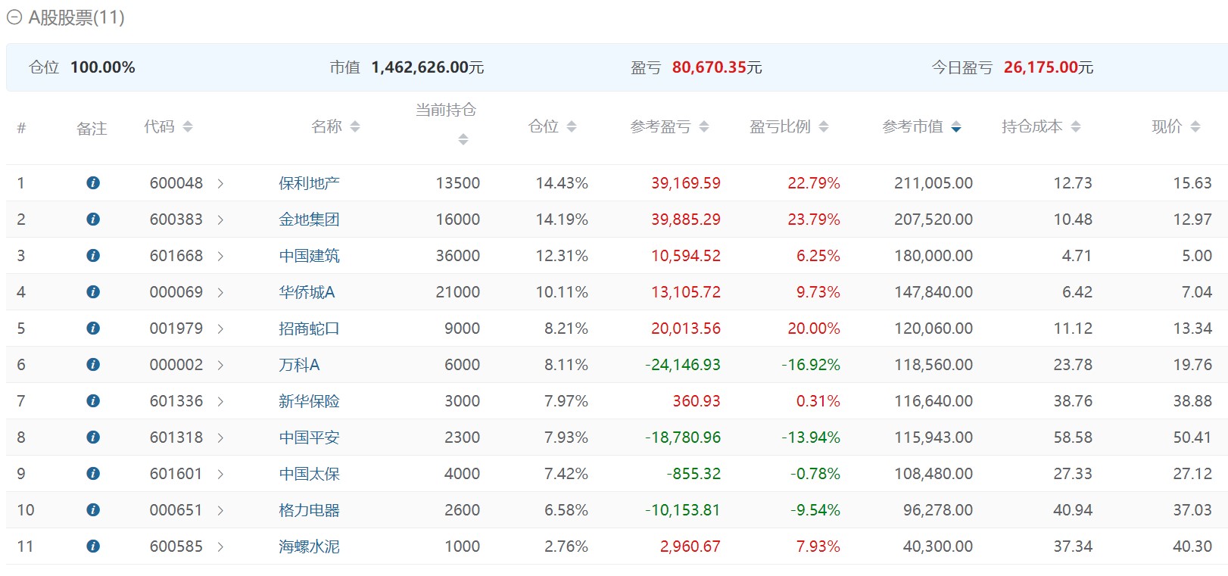Open the 金地集团 stock link
This screenshot has width=1228, height=576.
click(x=309, y=220)
